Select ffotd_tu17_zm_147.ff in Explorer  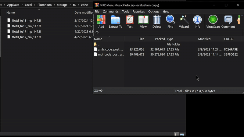coord(26,37)
